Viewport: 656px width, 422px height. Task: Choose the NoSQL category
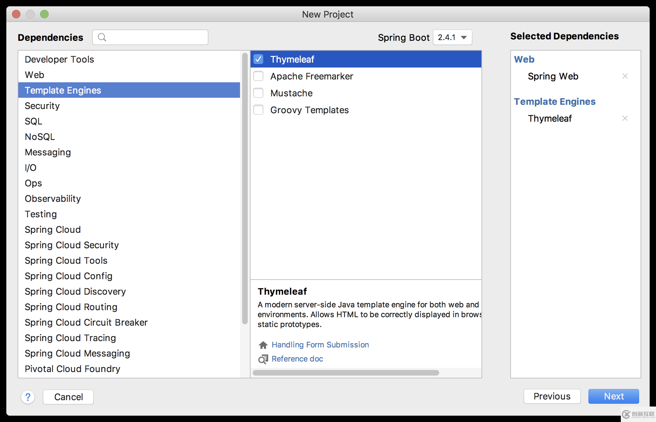pyautogui.click(x=129, y=136)
